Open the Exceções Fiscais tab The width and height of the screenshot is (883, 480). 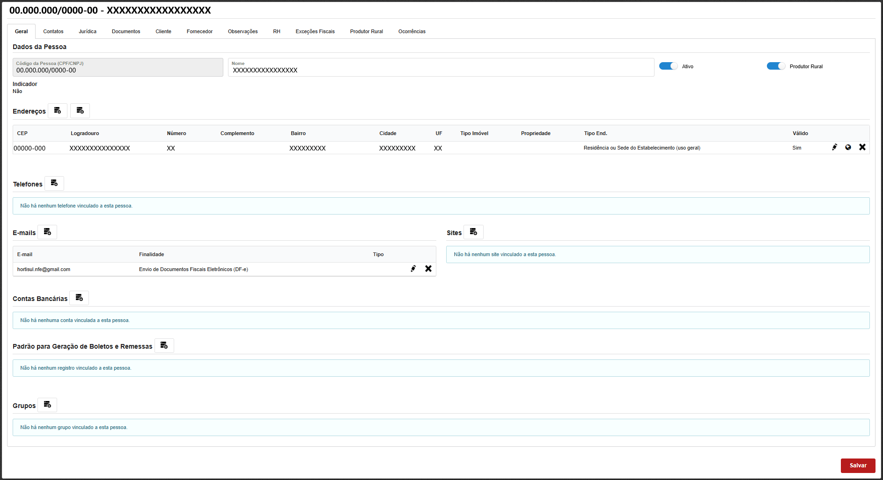[315, 31]
